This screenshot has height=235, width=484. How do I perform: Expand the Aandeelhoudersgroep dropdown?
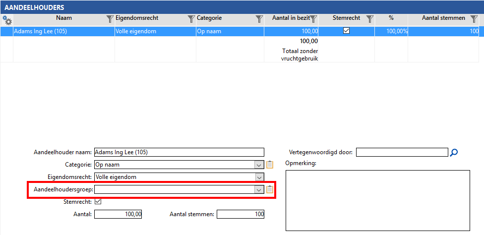click(x=259, y=189)
